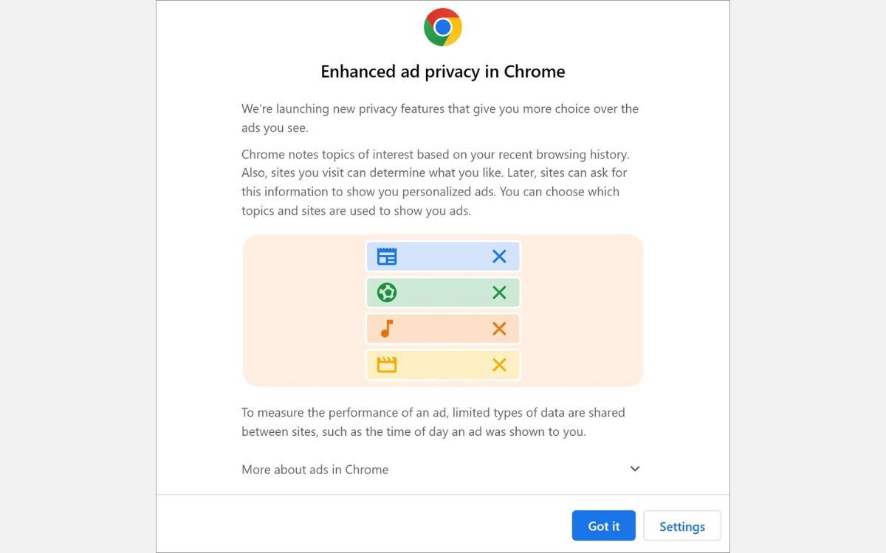The image size is (886, 553).
Task: Select the blue news topic row
Action: coord(442,256)
